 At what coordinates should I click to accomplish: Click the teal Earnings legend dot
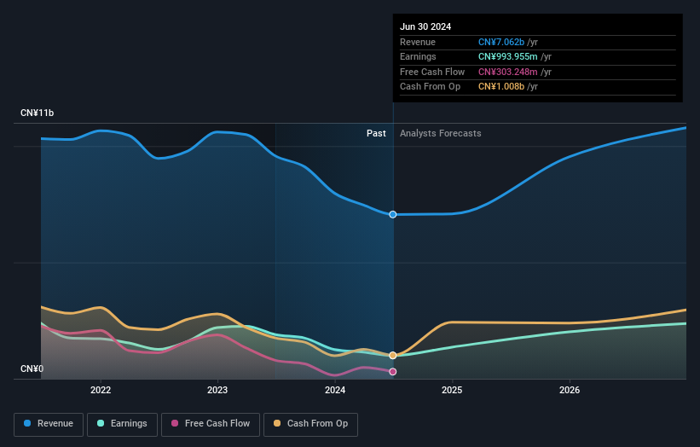(x=101, y=423)
